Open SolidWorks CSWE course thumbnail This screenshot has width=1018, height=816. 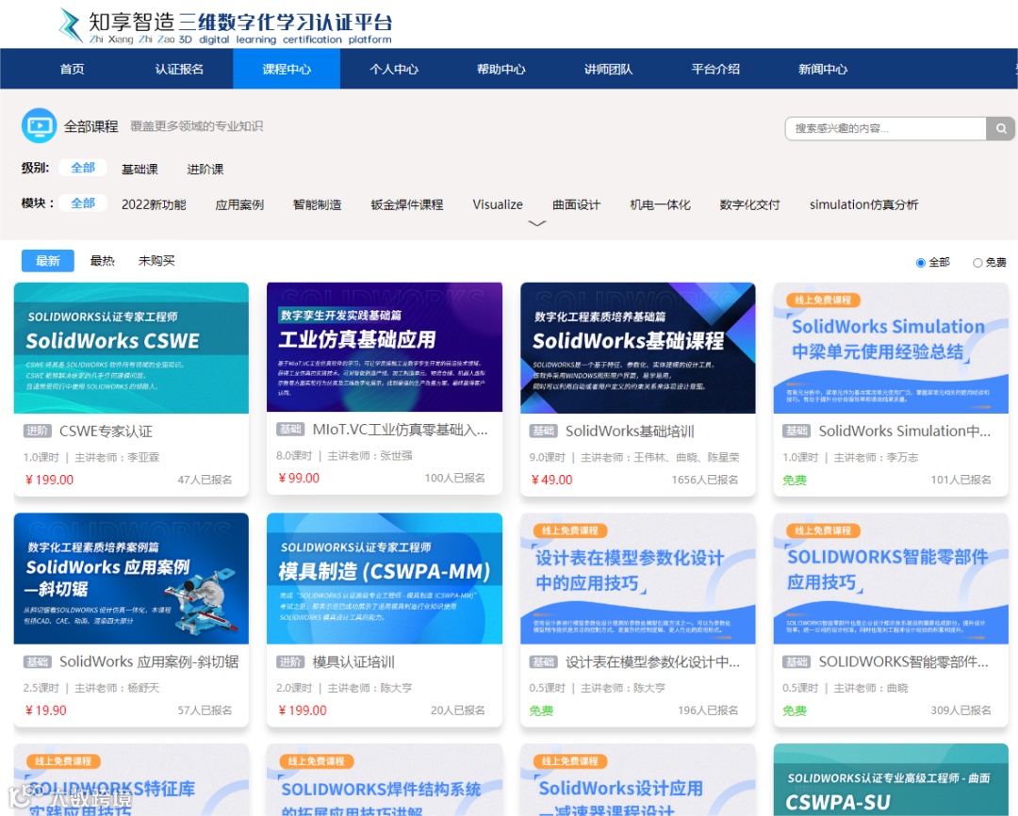click(x=131, y=348)
